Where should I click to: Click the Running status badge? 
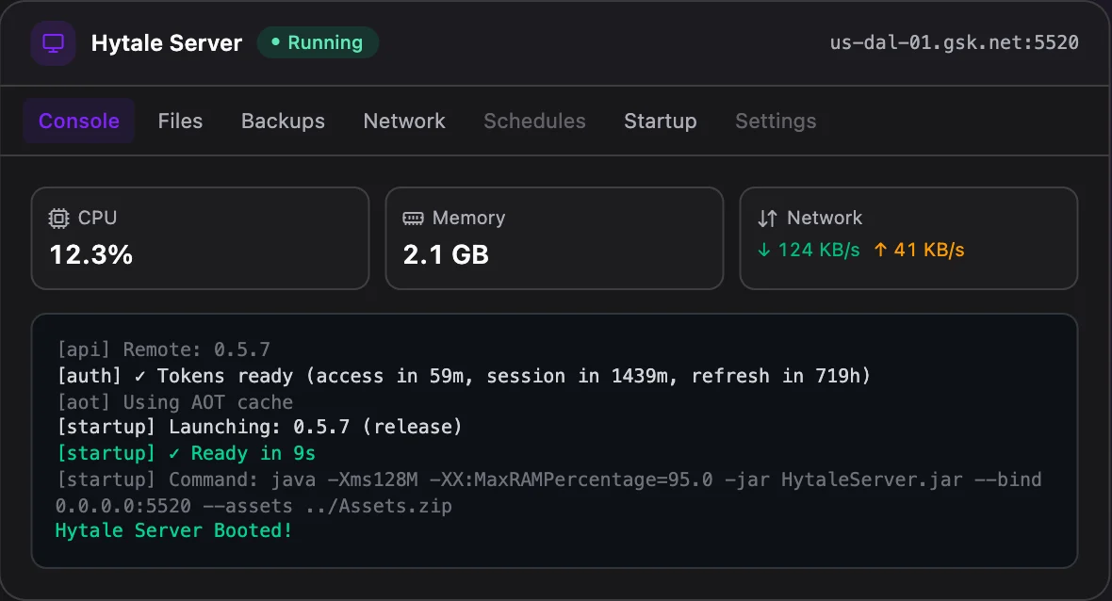(x=318, y=42)
